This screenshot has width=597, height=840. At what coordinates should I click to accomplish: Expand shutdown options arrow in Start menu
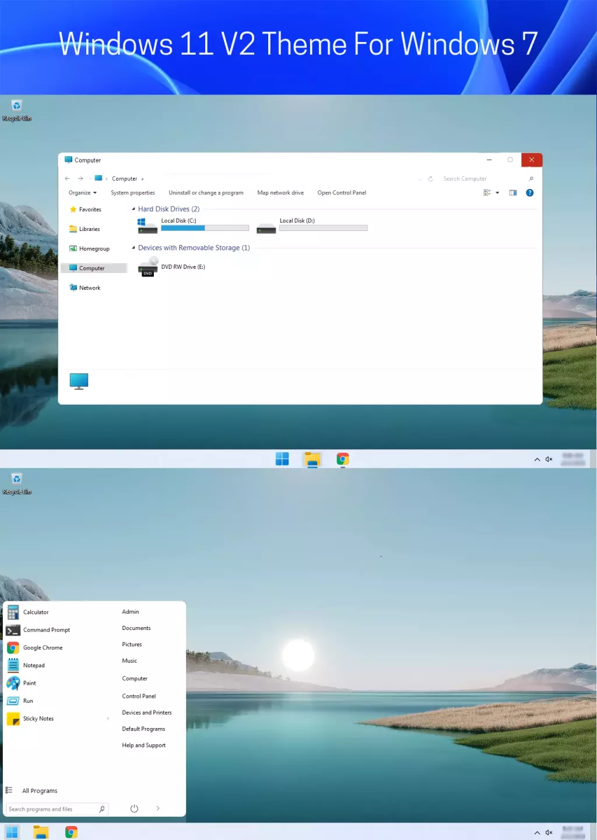click(158, 808)
